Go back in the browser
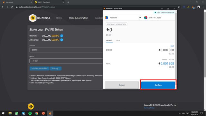The height and width of the screenshot is (116, 206). tap(3, 7)
